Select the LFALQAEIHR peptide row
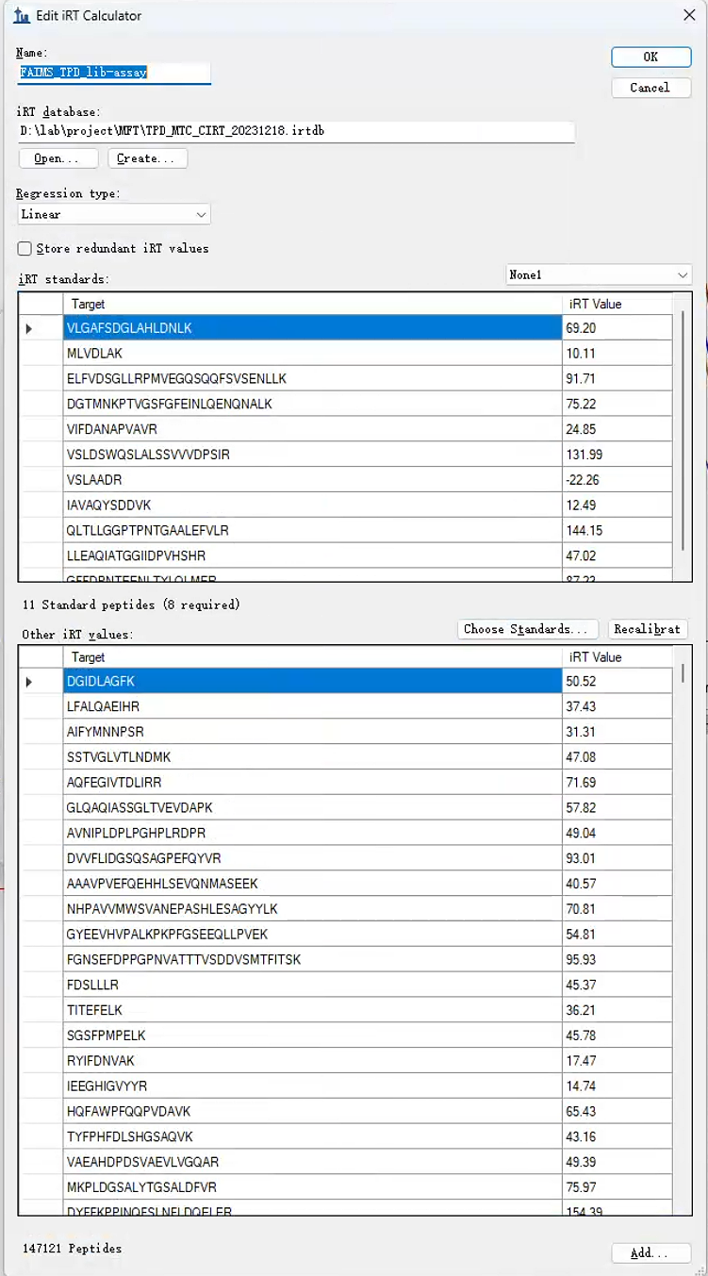This screenshot has height=1276, width=708. (311, 706)
